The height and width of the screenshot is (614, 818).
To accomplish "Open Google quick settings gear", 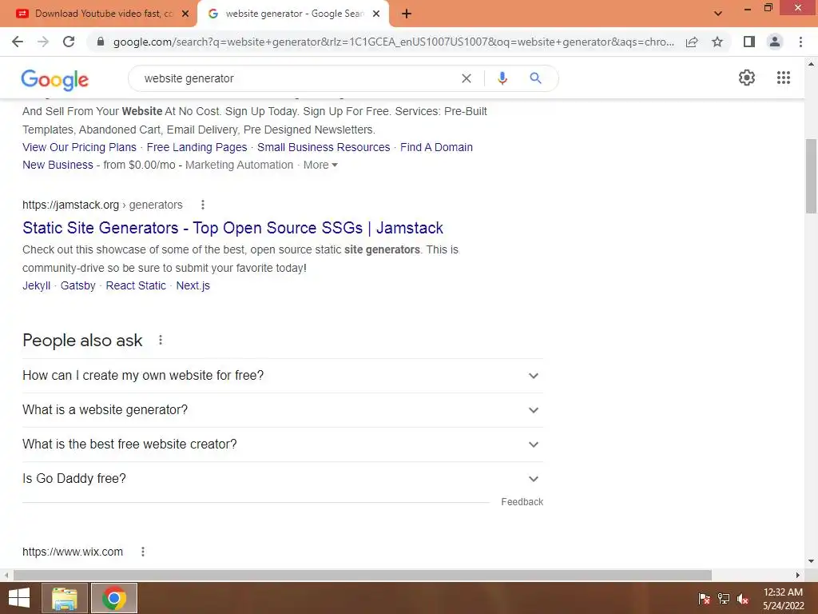I will 747,78.
